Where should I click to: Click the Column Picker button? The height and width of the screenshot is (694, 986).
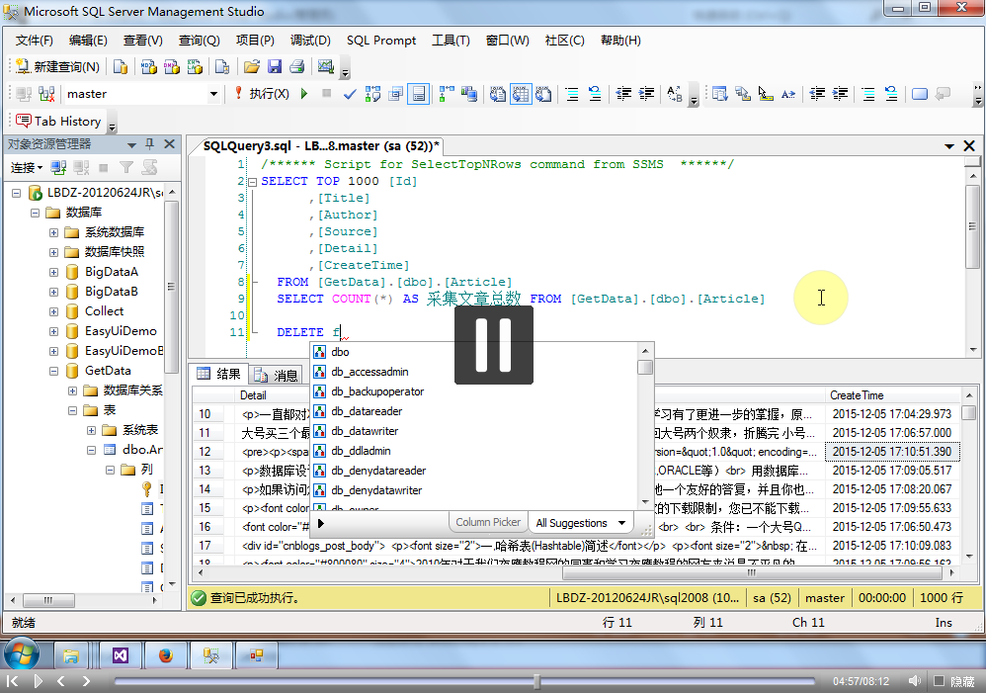point(488,523)
